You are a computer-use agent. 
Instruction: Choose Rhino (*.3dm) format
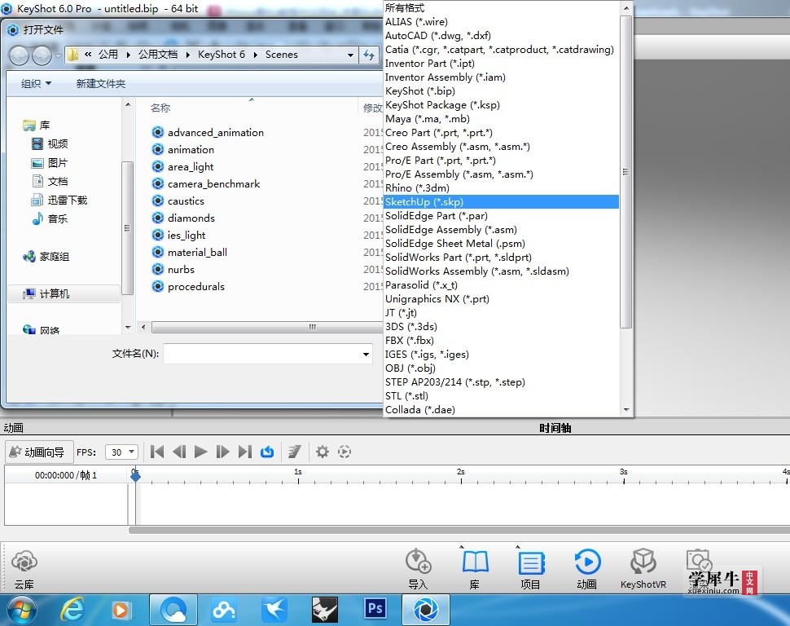(x=502, y=187)
